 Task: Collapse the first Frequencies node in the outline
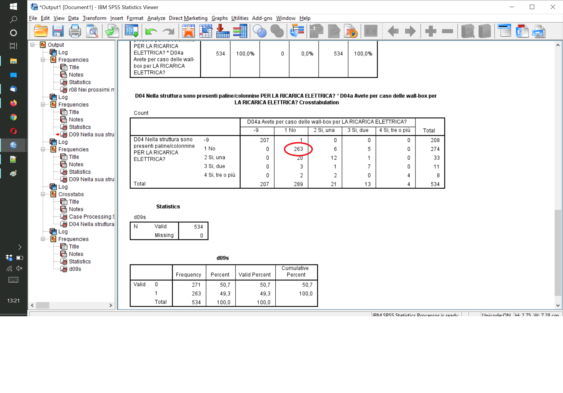(x=43, y=60)
